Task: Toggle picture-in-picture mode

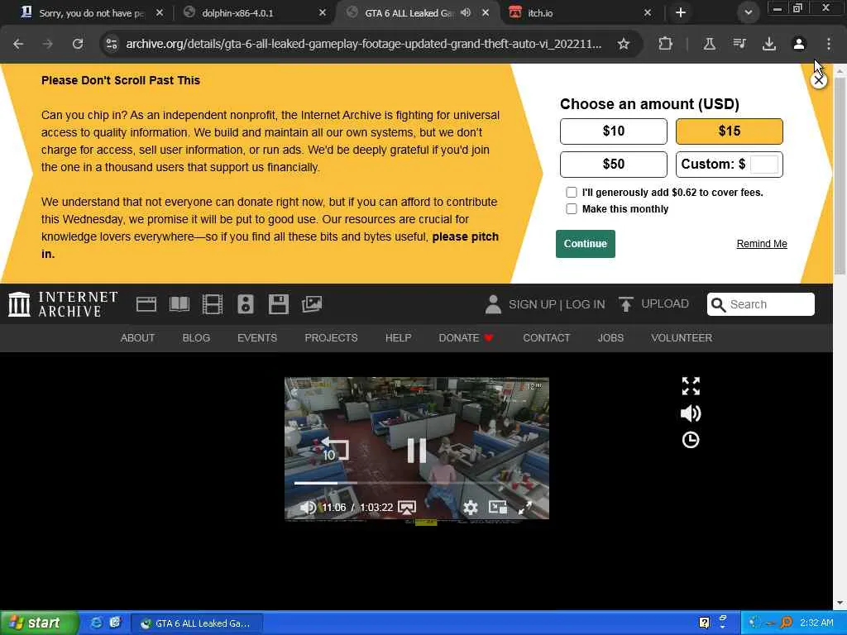Action: pos(498,508)
